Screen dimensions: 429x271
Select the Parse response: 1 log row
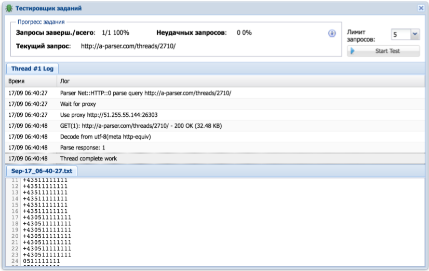[x=215, y=147]
